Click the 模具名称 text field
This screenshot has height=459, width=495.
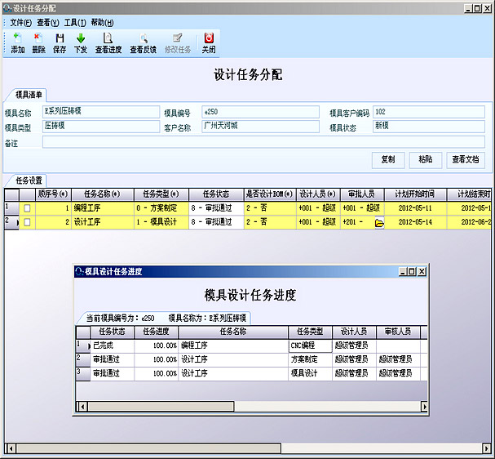tap(100, 112)
